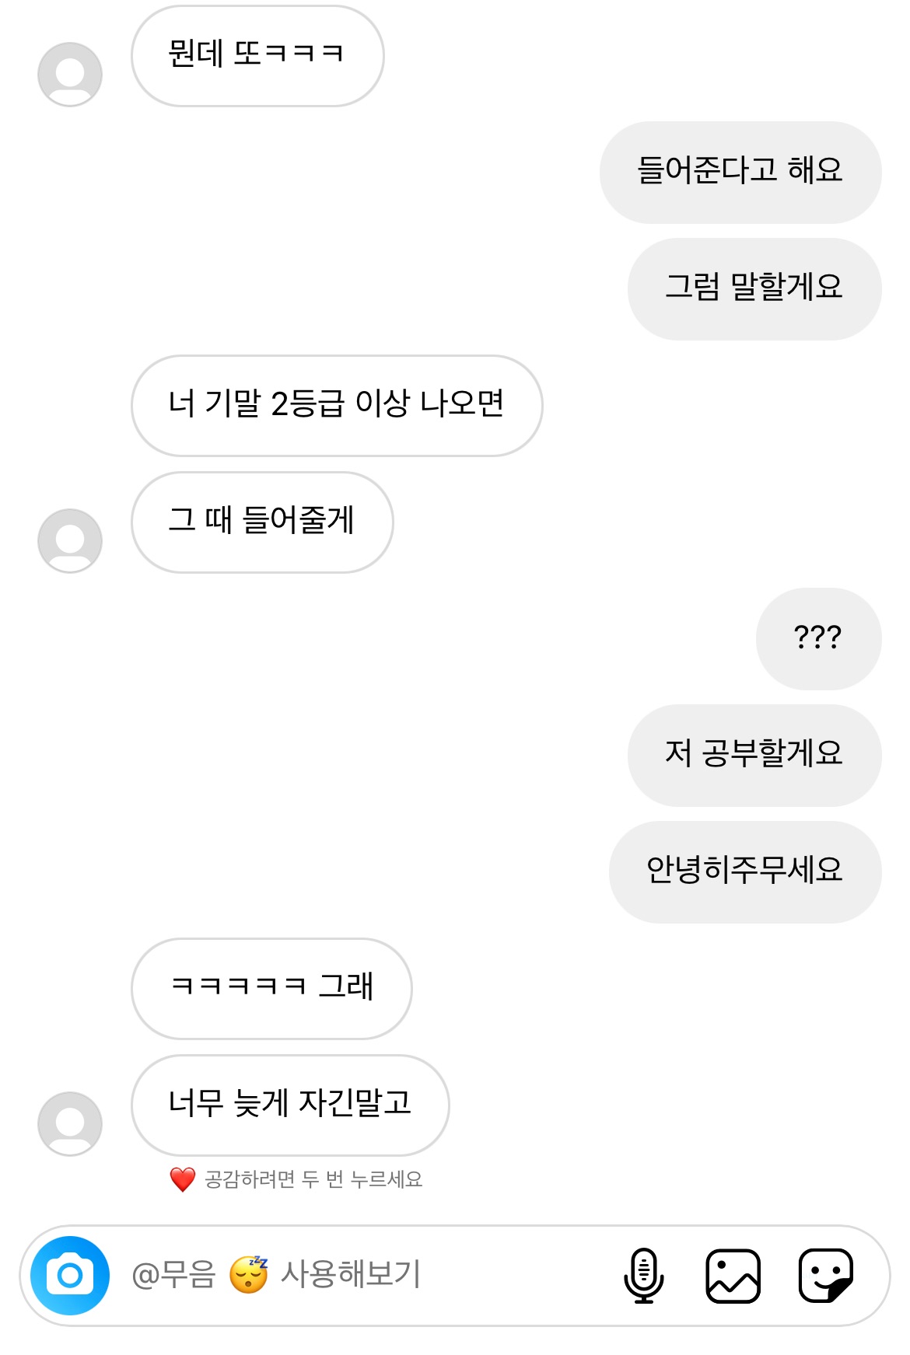
Task: Tap '공감하려면 두 번 누르세요' hint text
Action: pos(313,1179)
